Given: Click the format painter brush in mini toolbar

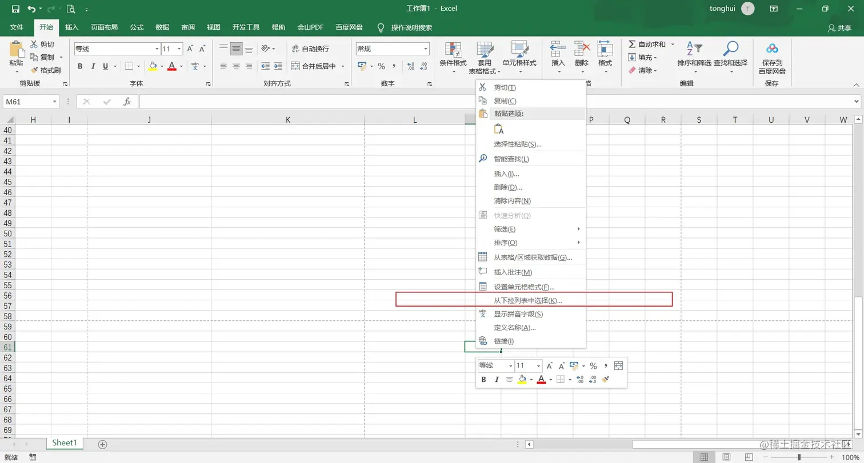Looking at the screenshot, I should click(605, 380).
